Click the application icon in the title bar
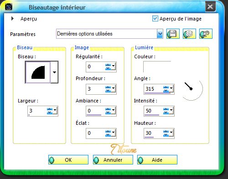The height and width of the screenshot is (179, 228). point(9,7)
